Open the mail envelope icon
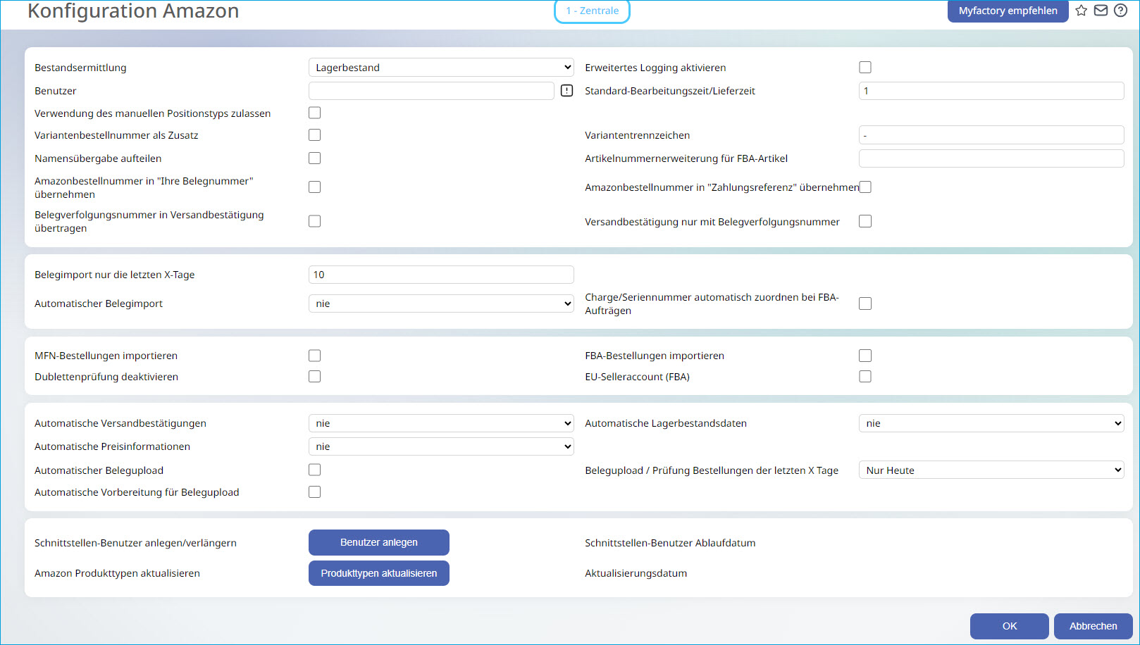The width and height of the screenshot is (1140, 645). 1101,11
